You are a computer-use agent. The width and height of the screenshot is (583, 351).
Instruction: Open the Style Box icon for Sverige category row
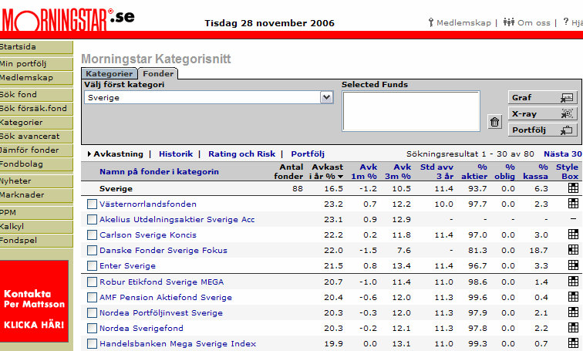[x=573, y=188]
